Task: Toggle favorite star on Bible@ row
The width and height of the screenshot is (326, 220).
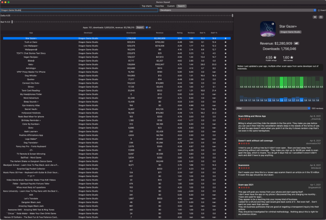Action: coord(226,61)
